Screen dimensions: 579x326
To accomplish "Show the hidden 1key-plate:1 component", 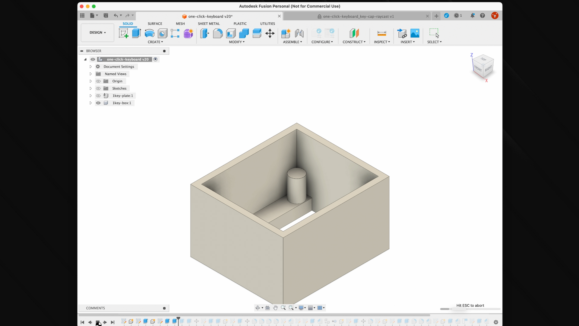I will [x=98, y=96].
